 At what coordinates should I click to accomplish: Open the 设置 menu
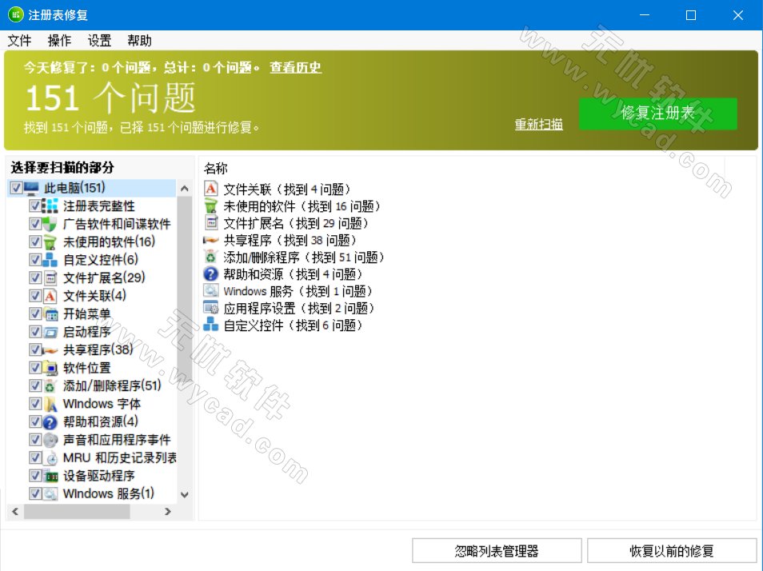[x=99, y=40]
